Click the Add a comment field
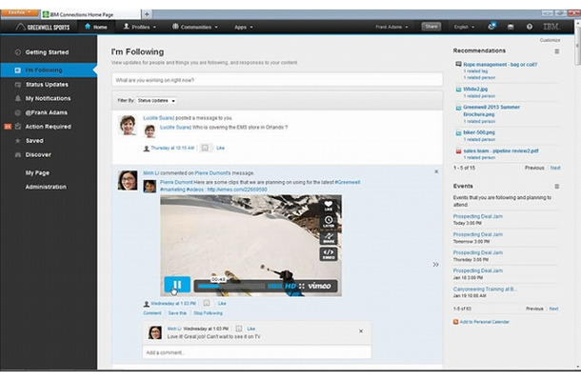The width and height of the screenshot is (581, 381). [257, 352]
